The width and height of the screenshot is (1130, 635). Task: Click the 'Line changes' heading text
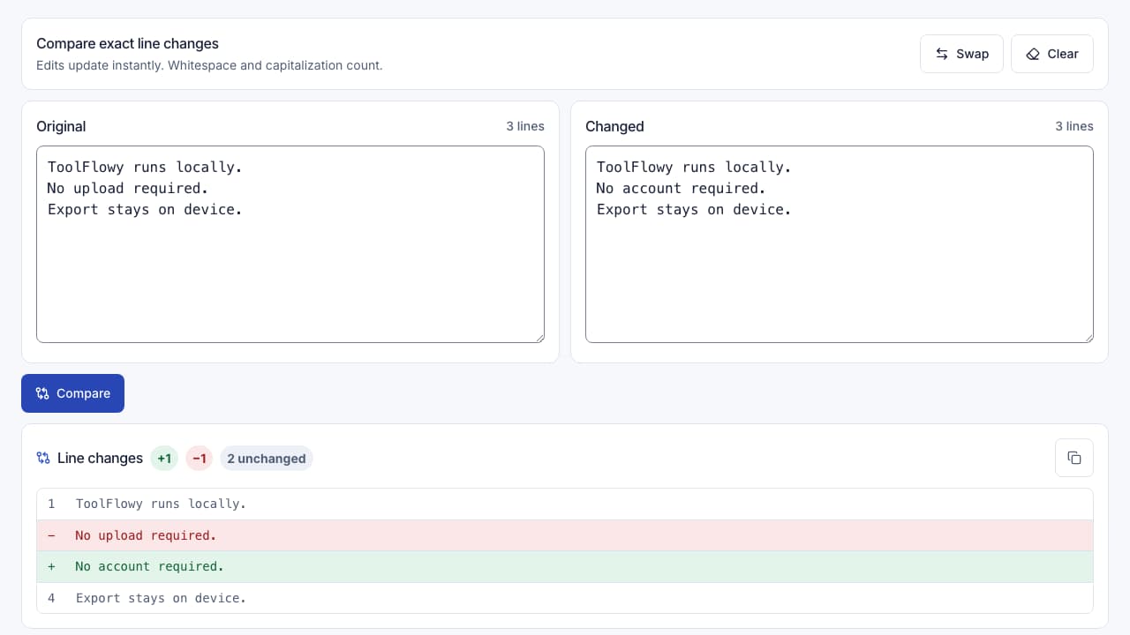point(100,459)
